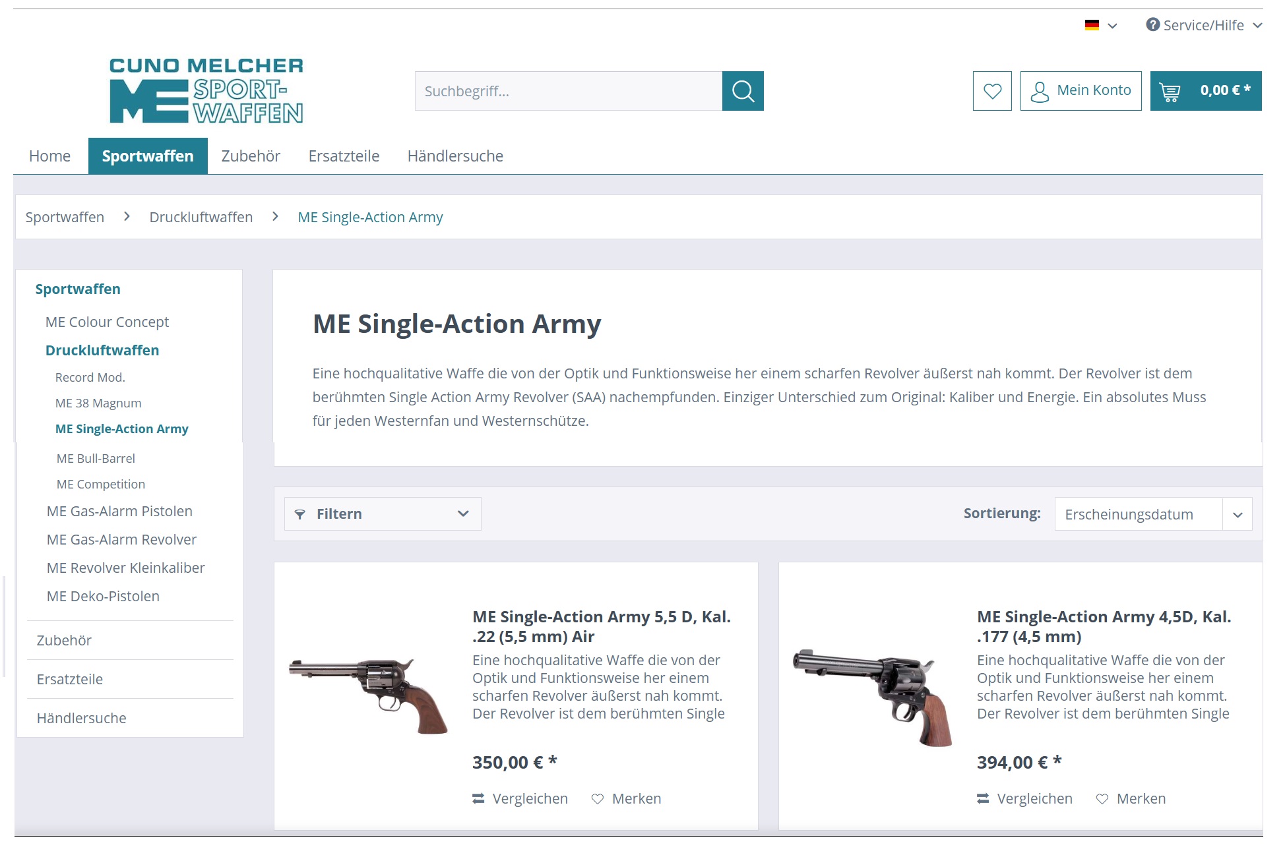This screenshot has width=1285, height=857.
Task: Open the Händlersuche navigation tab
Action: point(455,156)
